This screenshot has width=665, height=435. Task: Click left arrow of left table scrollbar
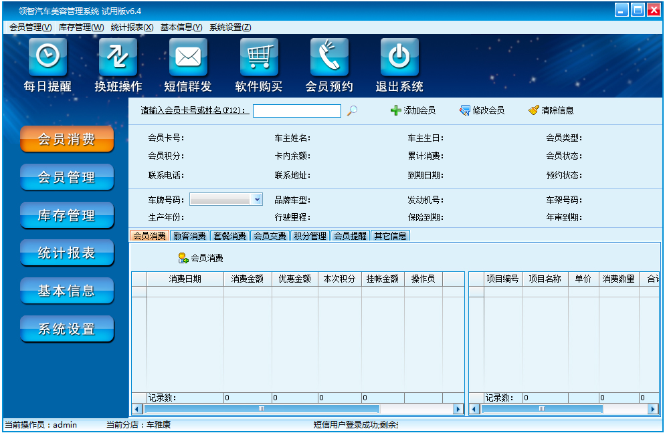click(x=136, y=409)
